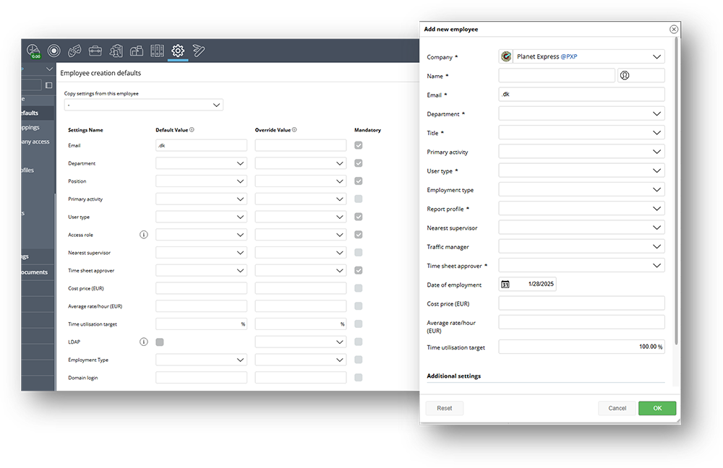
Task: Toggle the LDAP default value checkbox
Action: (x=160, y=342)
